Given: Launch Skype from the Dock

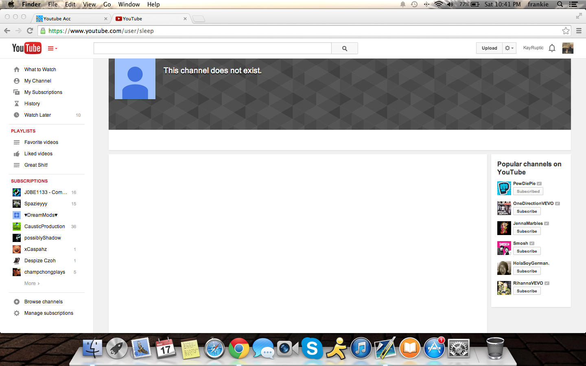Looking at the screenshot, I should [x=312, y=349].
